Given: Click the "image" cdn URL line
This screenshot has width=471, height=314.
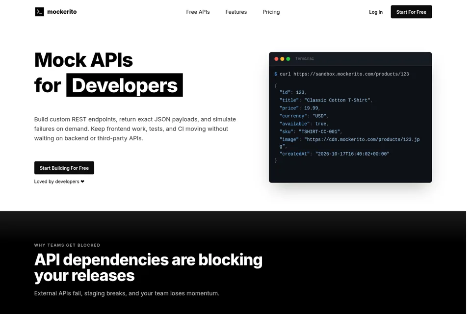Looking at the screenshot, I should [x=350, y=143].
